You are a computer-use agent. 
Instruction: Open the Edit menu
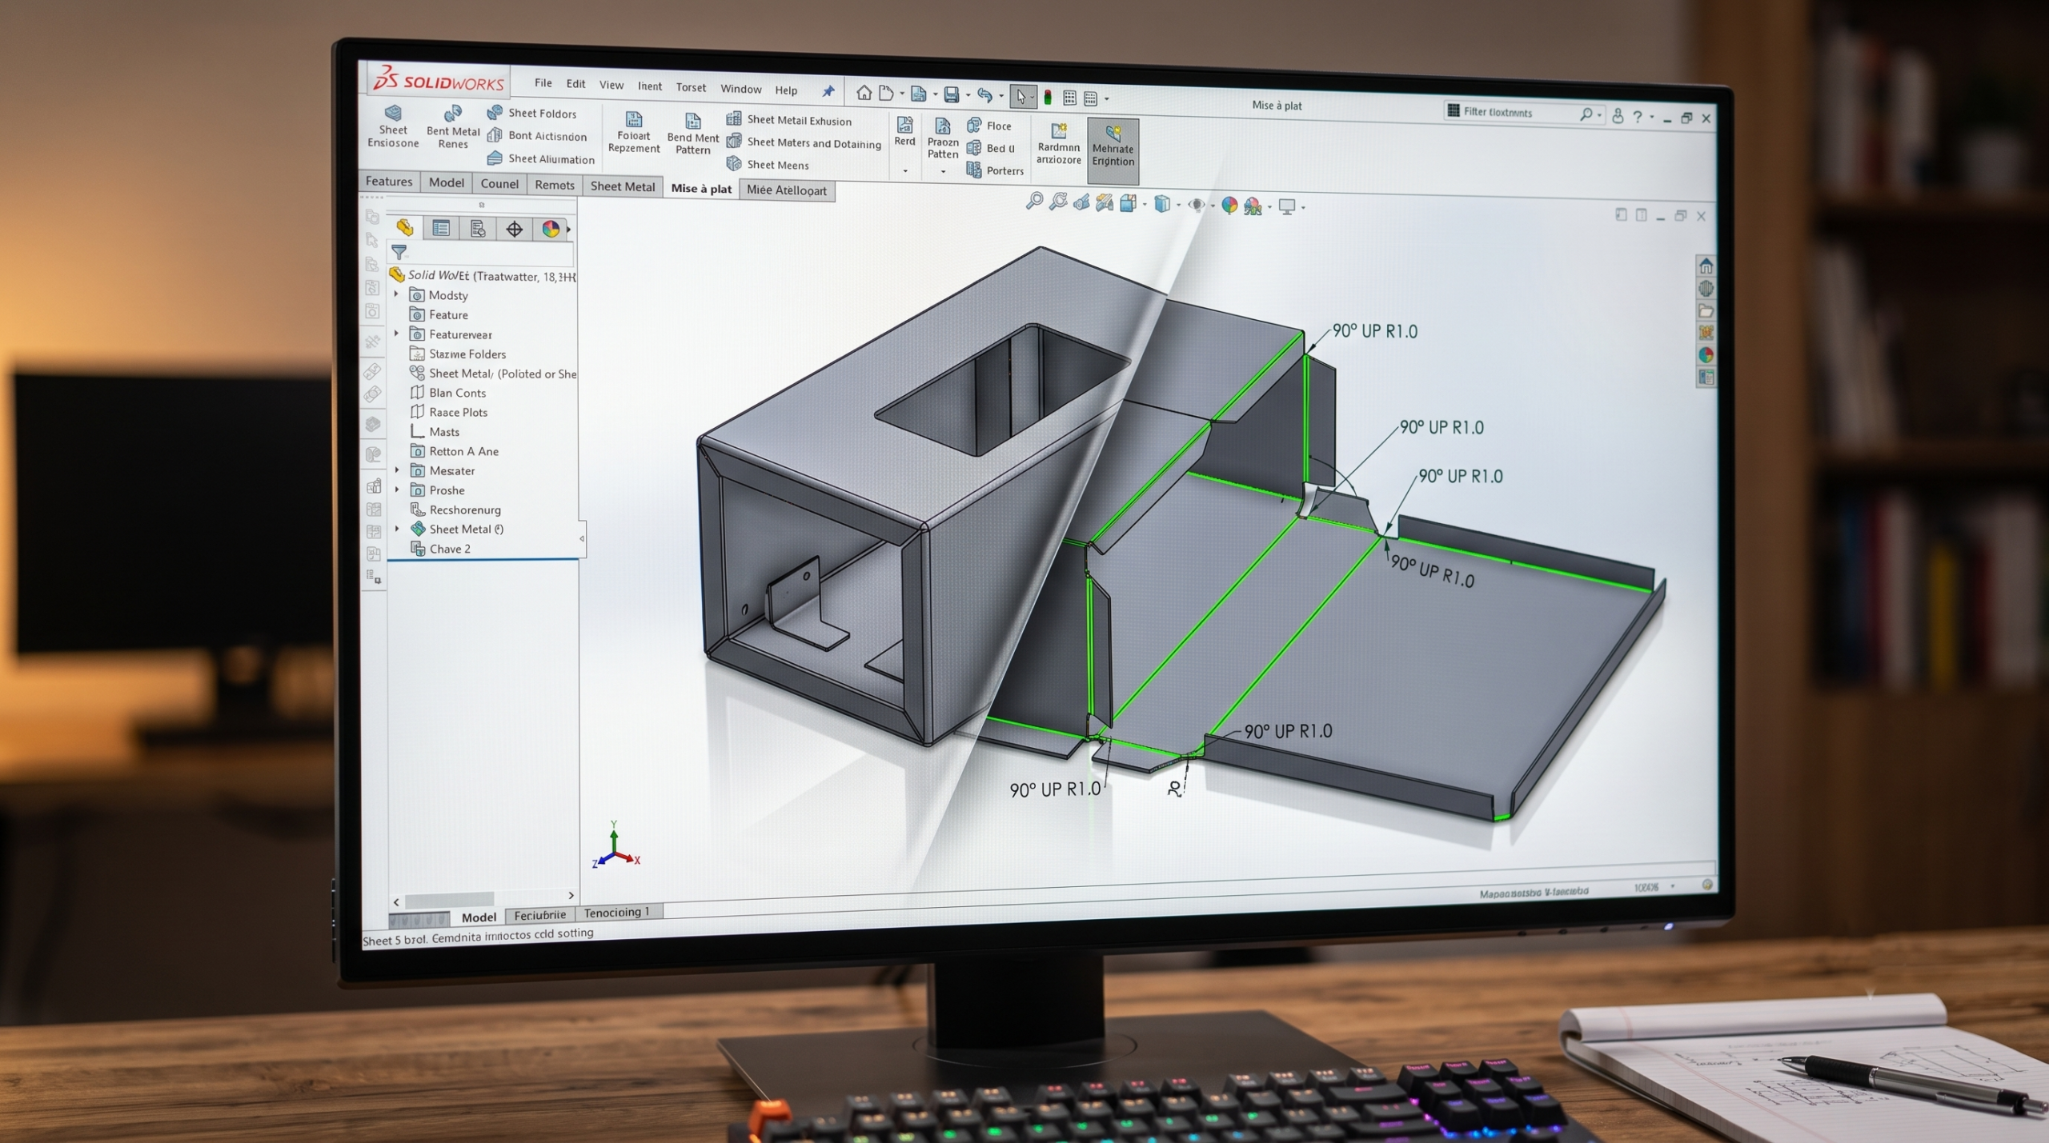point(575,83)
